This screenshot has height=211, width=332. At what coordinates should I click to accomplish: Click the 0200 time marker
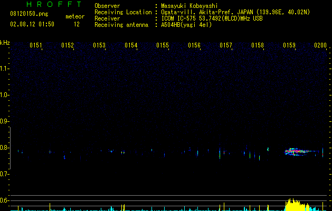[320, 45]
